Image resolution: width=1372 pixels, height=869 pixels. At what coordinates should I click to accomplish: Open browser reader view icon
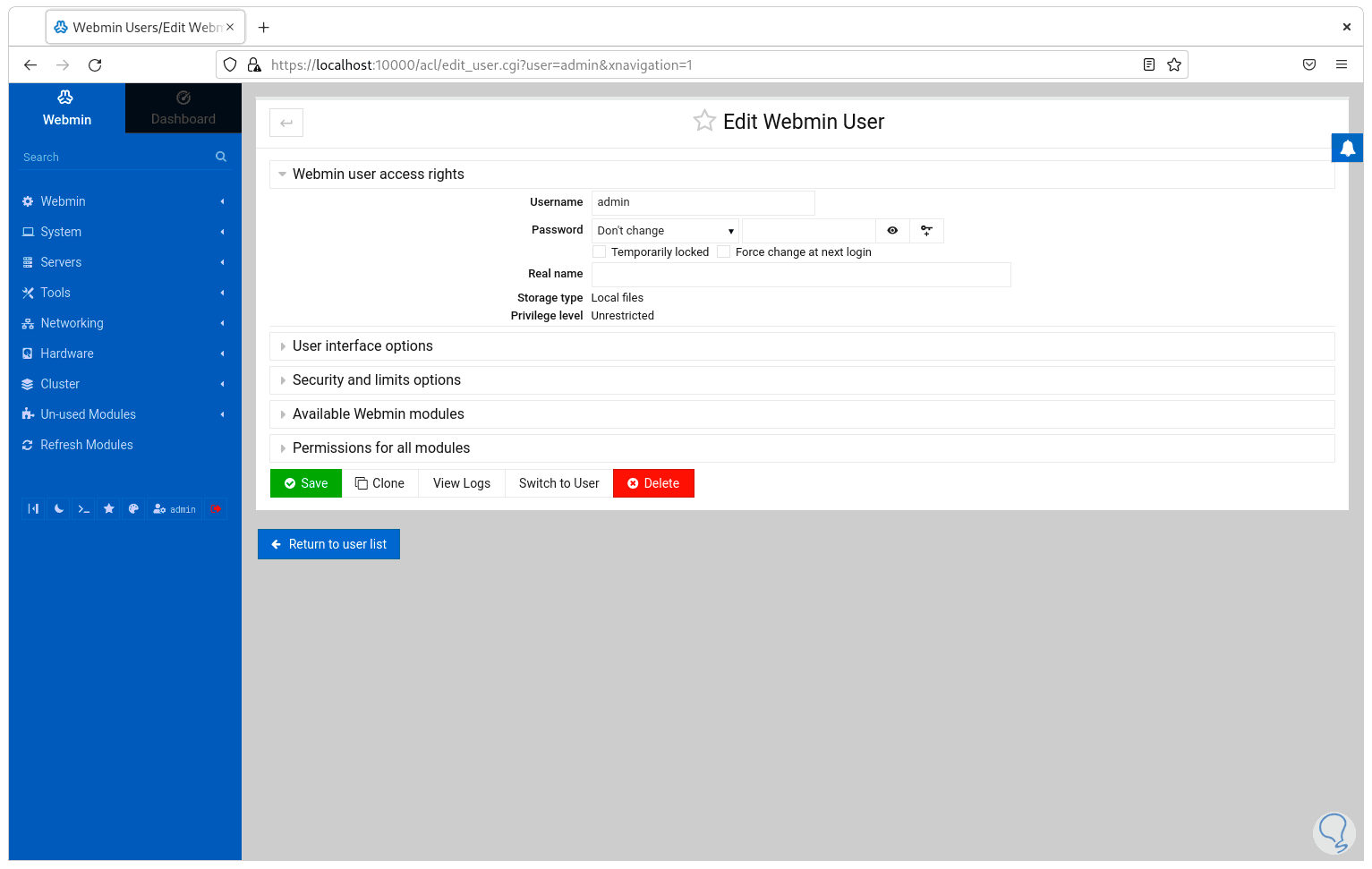pos(1149,64)
